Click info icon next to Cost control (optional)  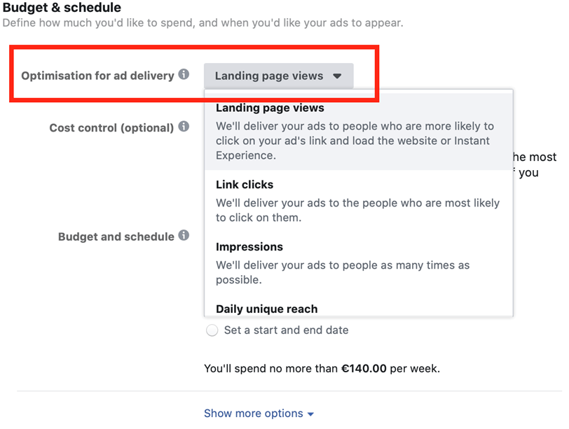184,127
